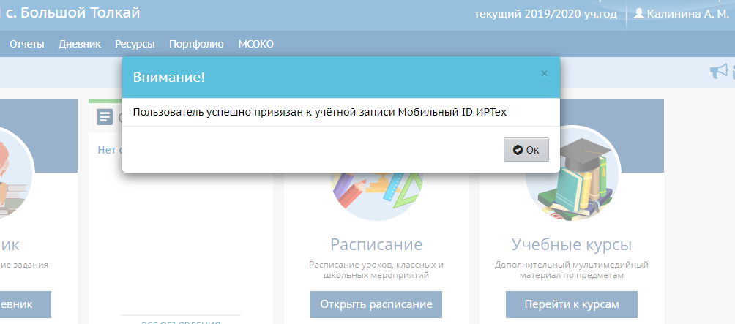Open the Портфолио menu

point(196,44)
